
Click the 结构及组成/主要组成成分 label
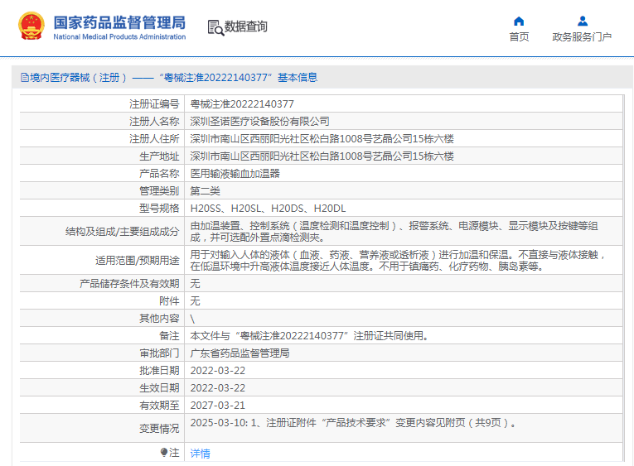(x=122, y=232)
